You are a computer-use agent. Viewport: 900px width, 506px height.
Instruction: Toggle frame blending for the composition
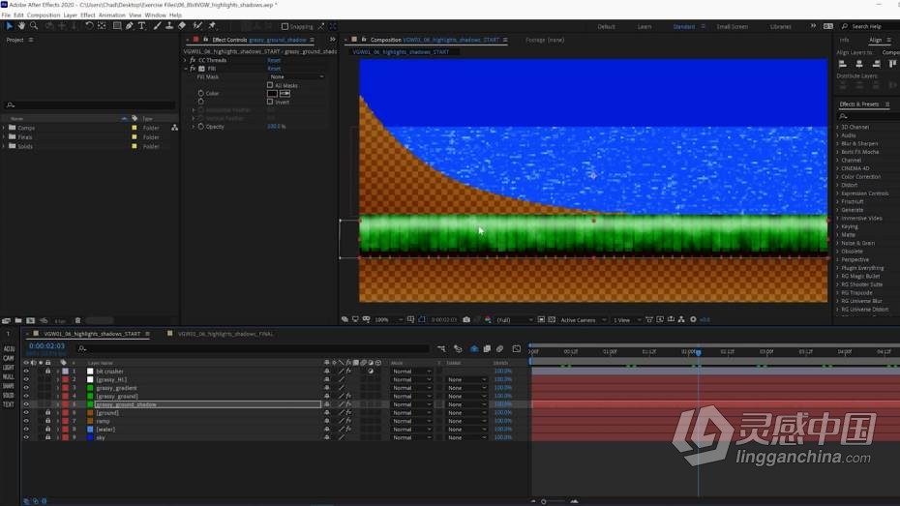pos(487,349)
